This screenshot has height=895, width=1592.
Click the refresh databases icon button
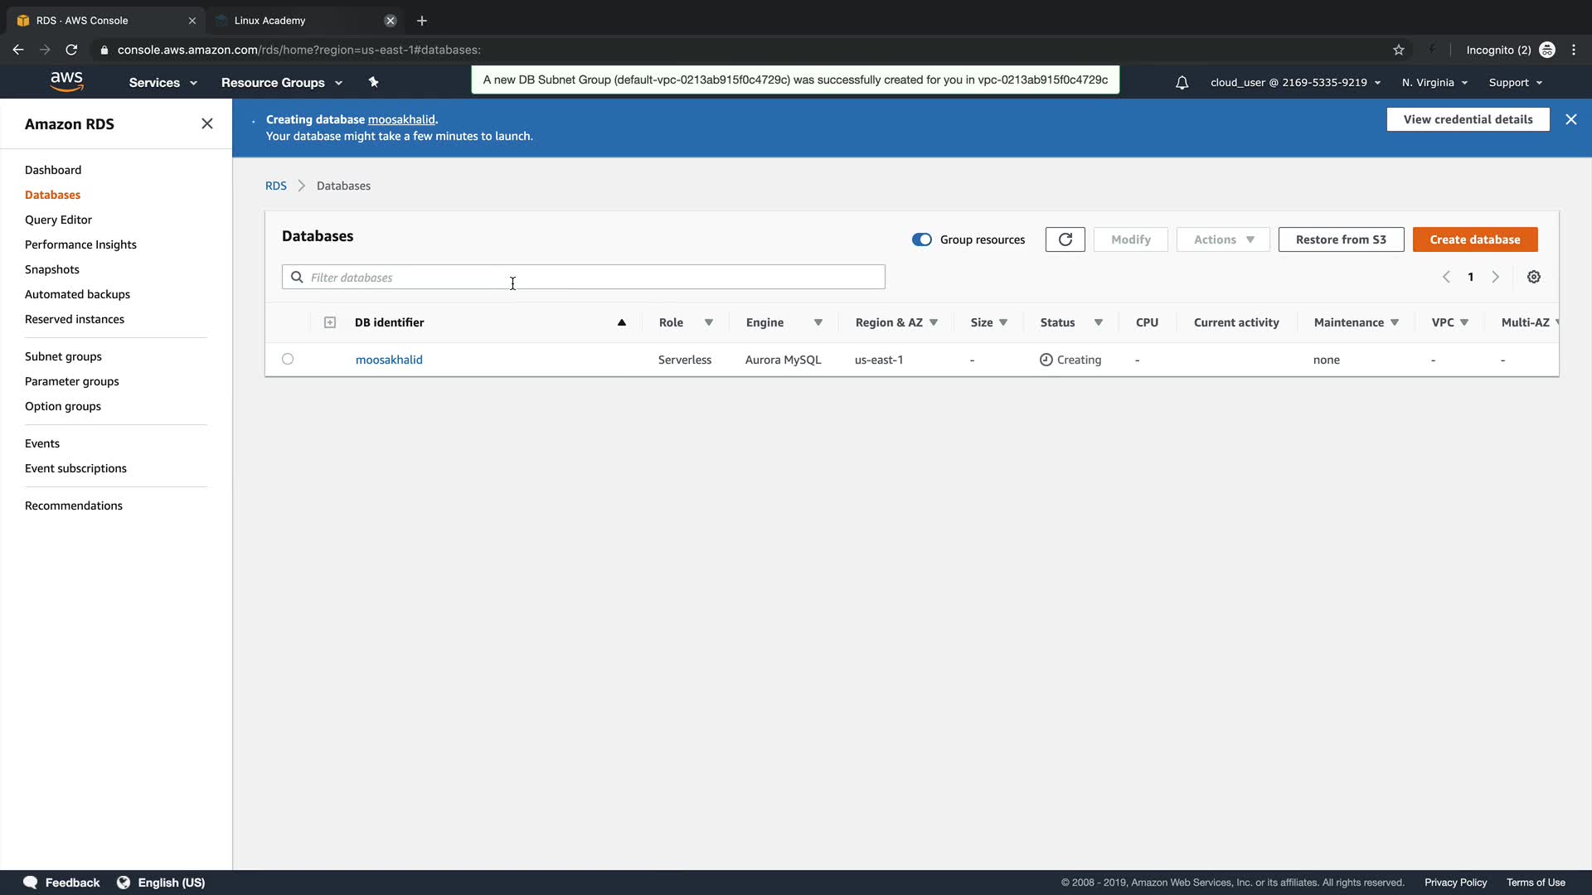1065,239
